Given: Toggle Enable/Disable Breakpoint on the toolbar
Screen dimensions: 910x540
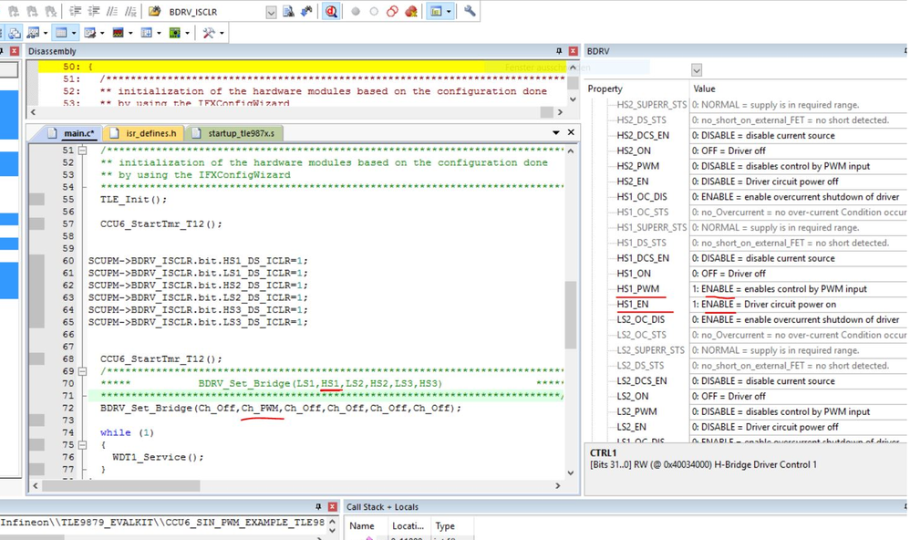Looking at the screenshot, I should click(x=374, y=11).
